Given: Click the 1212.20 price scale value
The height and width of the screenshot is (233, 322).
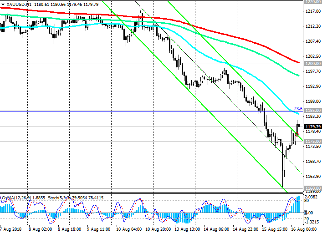Looking at the screenshot, I should pos(313,26).
